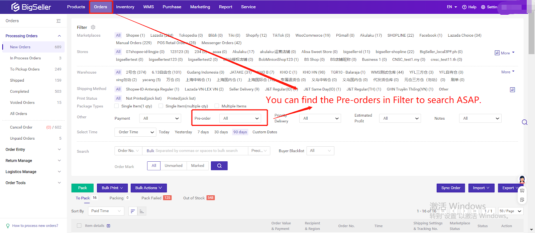Switch to the Out of Stock tab

199,198
